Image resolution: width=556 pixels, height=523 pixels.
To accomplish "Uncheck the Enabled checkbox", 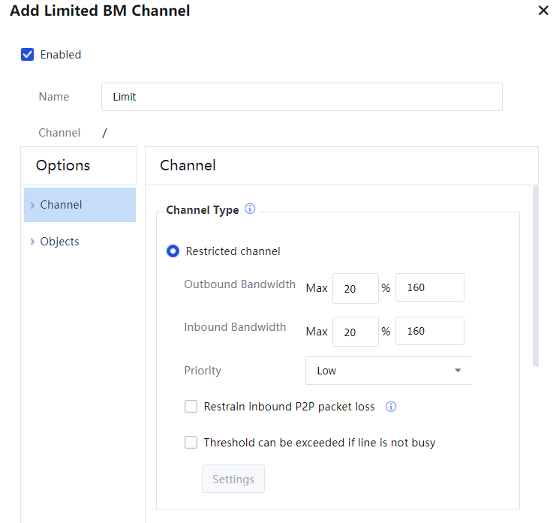I will tap(28, 54).
